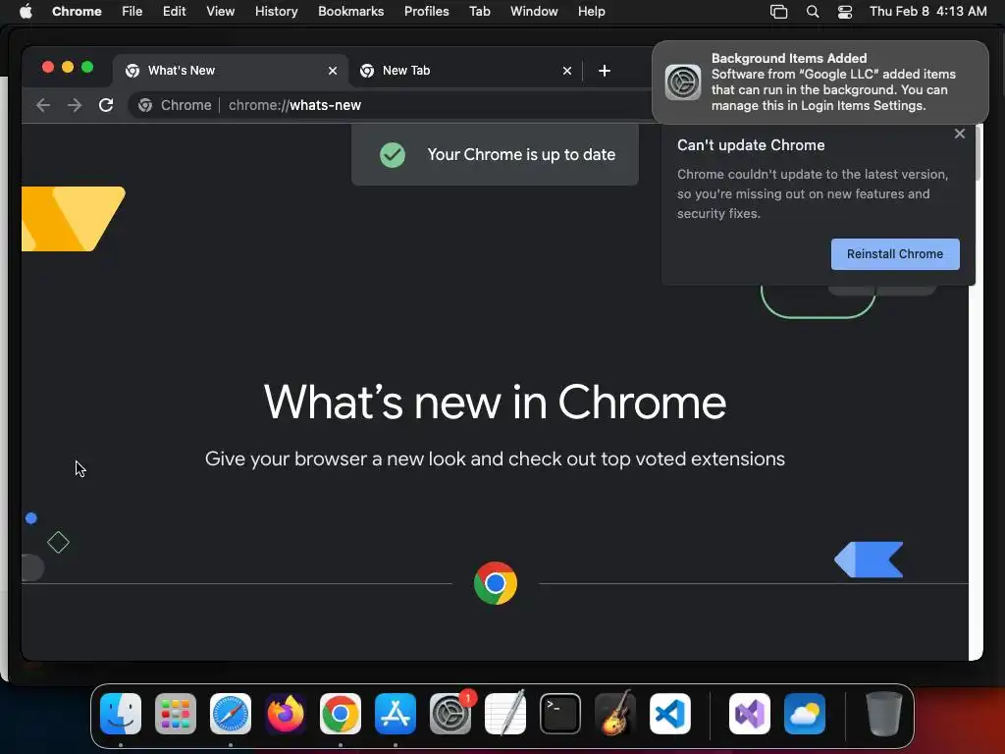Image resolution: width=1005 pixels, height=754 pixels.
Task: Click the Background Items Added notification
Action: coord(820,82)
